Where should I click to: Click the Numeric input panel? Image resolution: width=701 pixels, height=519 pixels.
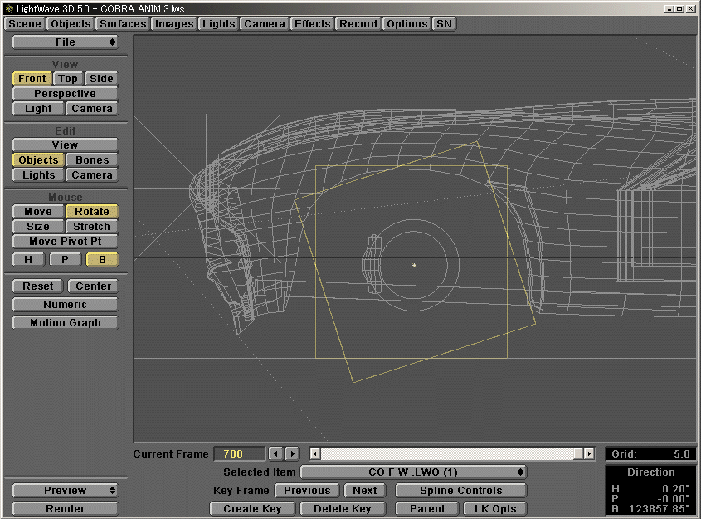click(x=65, y=304)
